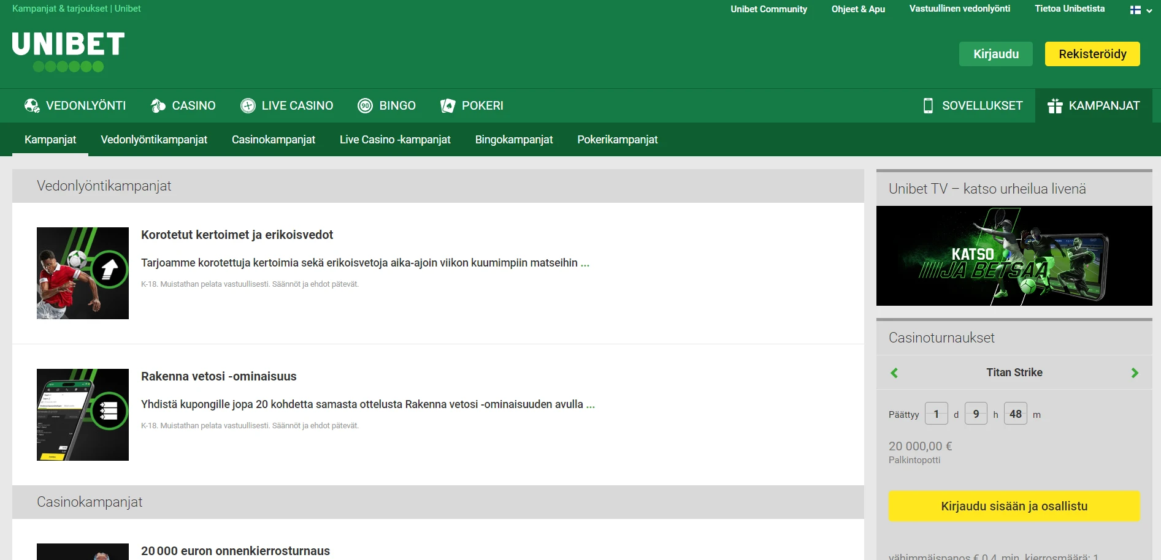Open the Unibet Community link
Screen dimensions: 1161x560
point(768,9)
